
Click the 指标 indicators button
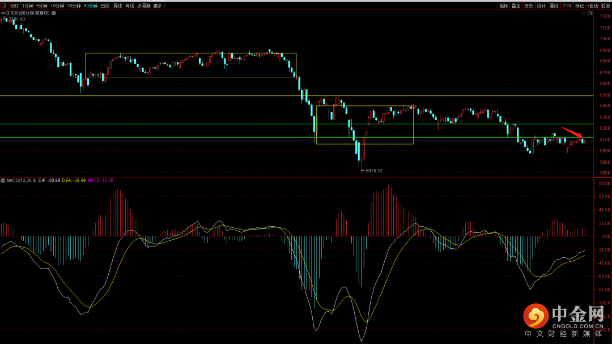(503, 6)
